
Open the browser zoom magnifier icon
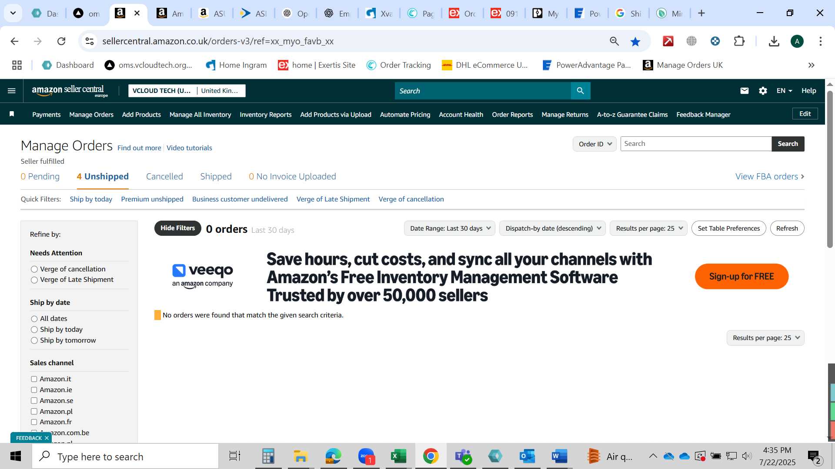[x=614, y=41]
